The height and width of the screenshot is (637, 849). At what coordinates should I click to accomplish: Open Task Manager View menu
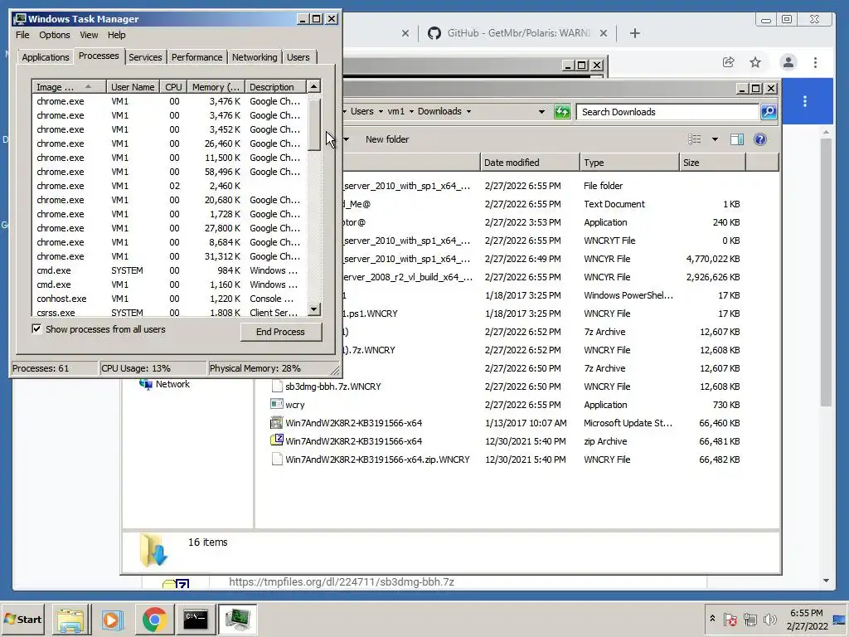coord(89,35)
